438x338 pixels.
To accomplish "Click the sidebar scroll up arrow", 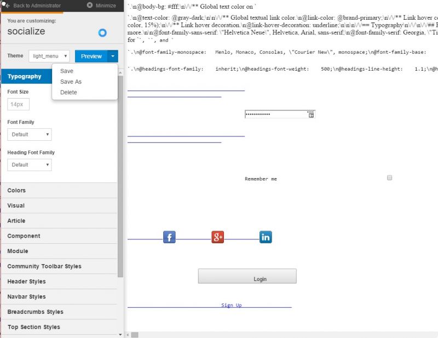I will click(x=120, y=73).
